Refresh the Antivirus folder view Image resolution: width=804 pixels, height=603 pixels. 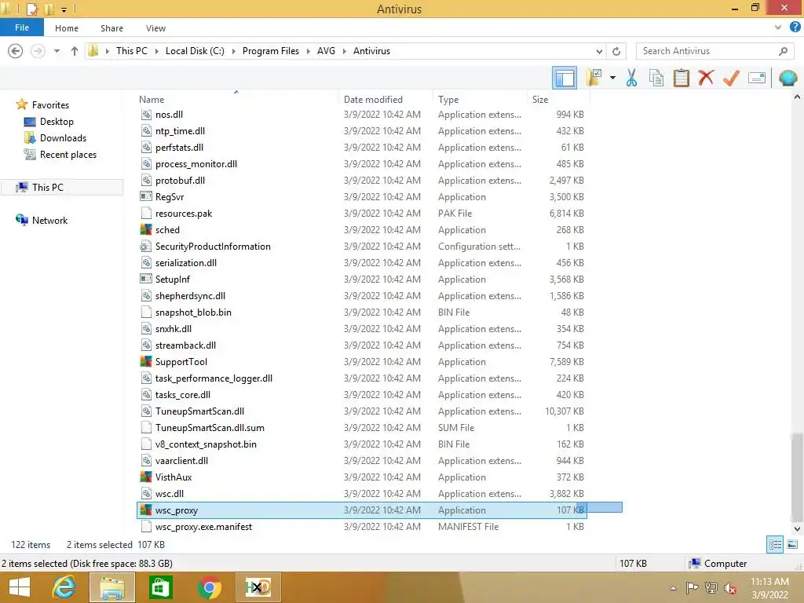click(616, 51)
